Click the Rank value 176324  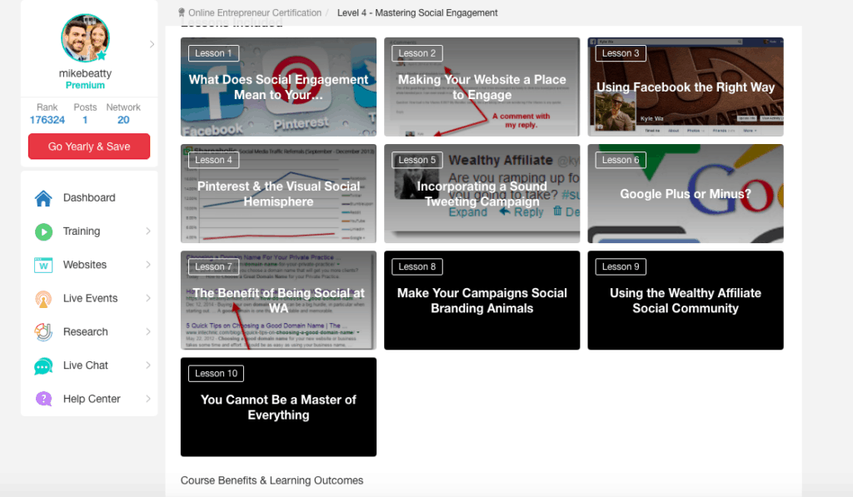[x=47, y=120]
